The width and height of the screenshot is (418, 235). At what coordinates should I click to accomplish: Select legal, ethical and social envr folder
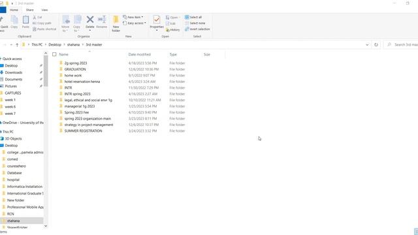[88, 100]
